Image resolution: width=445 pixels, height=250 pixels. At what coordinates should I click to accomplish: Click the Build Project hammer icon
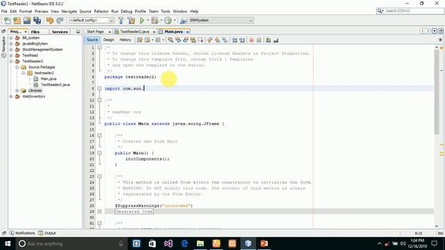tap(121, 20)
